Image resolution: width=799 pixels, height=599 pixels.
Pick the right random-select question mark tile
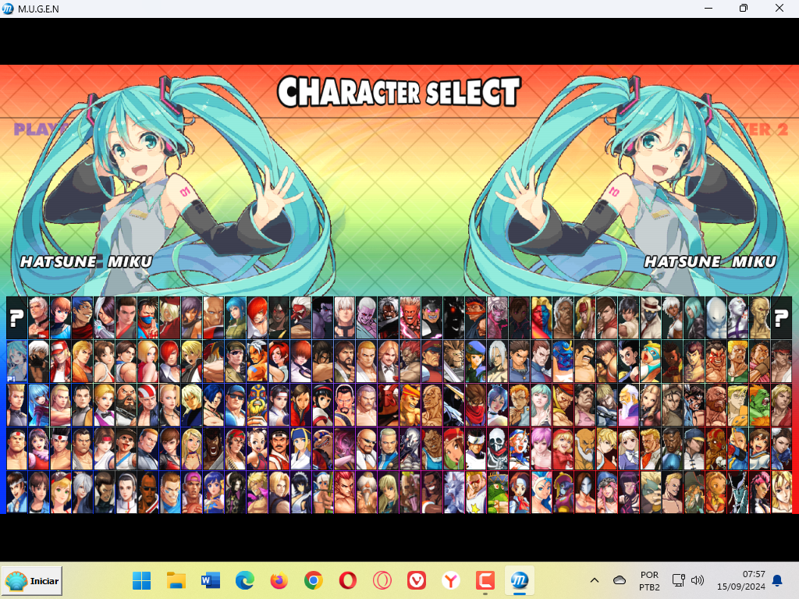(x=781, y=318)
